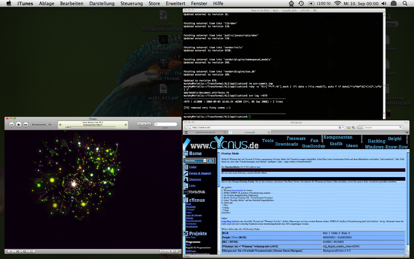This screenshot has height=259, width=414.
Task: Open the Darstellung menu
Action: tap(102, 4)
